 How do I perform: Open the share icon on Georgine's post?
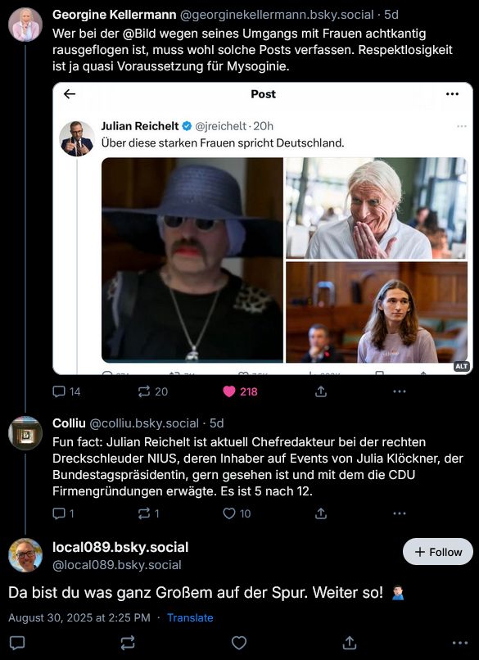tap(321, 391)
